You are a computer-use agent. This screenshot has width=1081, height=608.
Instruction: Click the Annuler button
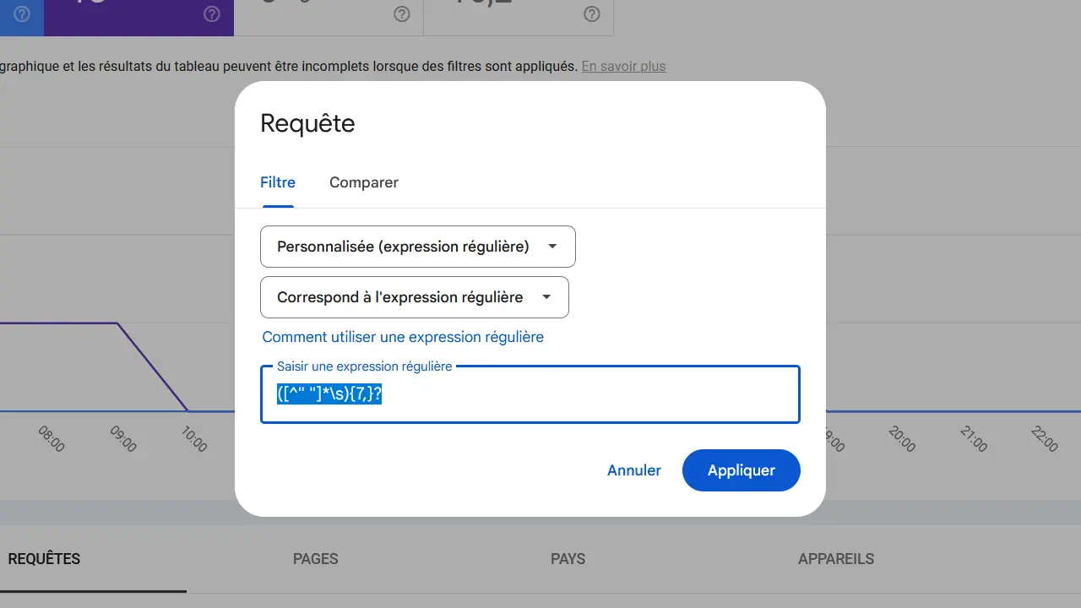(633, 470)
